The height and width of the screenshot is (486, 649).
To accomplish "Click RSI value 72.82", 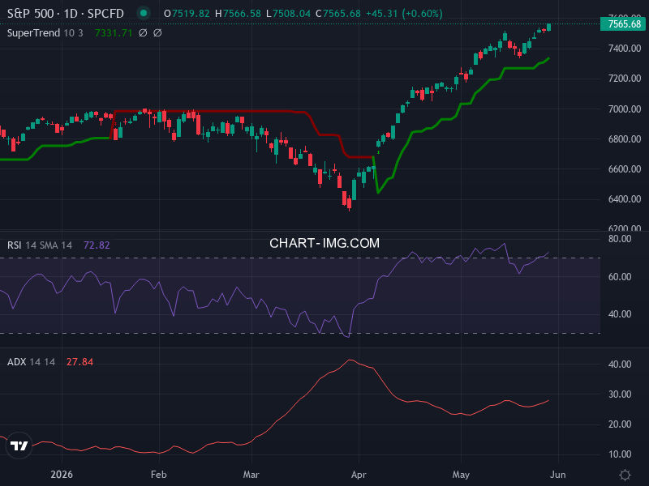I will click(97, 245).
